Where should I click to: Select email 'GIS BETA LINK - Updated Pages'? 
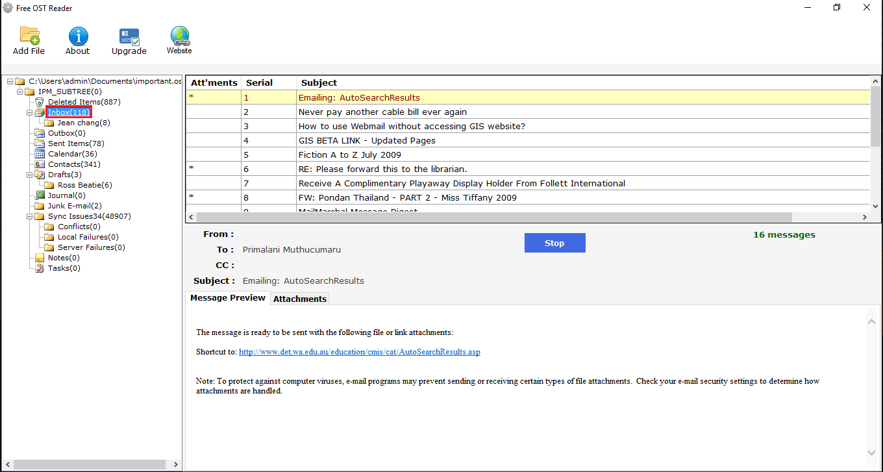pyautogui.click(x=367, y=140)
